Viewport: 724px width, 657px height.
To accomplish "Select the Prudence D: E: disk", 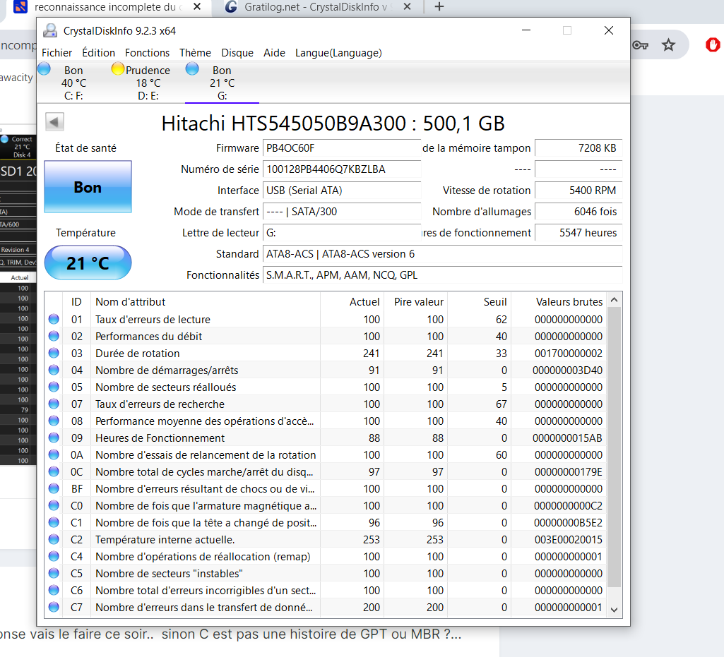I will coord(148,83).
